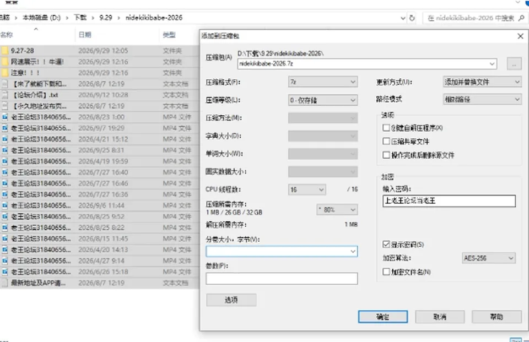Click the 本地磁盘 (D:) breadcrumb
Viewport: 529px width, 342px height.
pyautogui.click(x=41, y=18)
